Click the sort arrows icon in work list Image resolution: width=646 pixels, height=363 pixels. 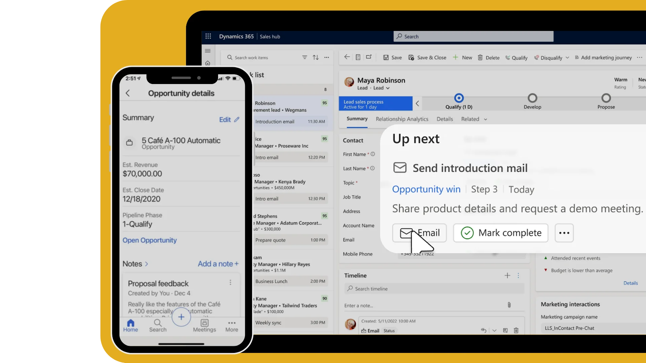(x=316, y=57)
